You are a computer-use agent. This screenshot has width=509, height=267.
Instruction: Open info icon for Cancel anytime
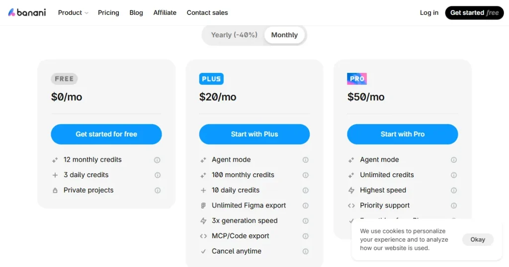(306, 251)
